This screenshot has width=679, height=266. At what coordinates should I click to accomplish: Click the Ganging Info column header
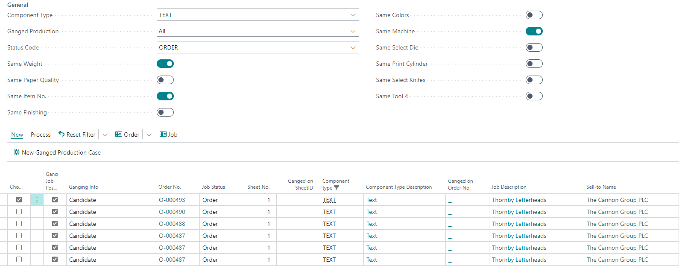tap(83, 187)
